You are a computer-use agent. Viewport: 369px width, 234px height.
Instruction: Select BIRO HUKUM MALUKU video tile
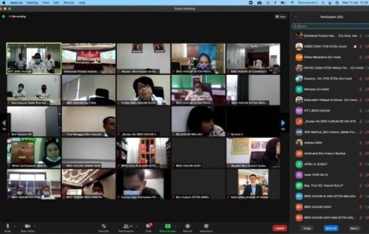tap(198, 121)
